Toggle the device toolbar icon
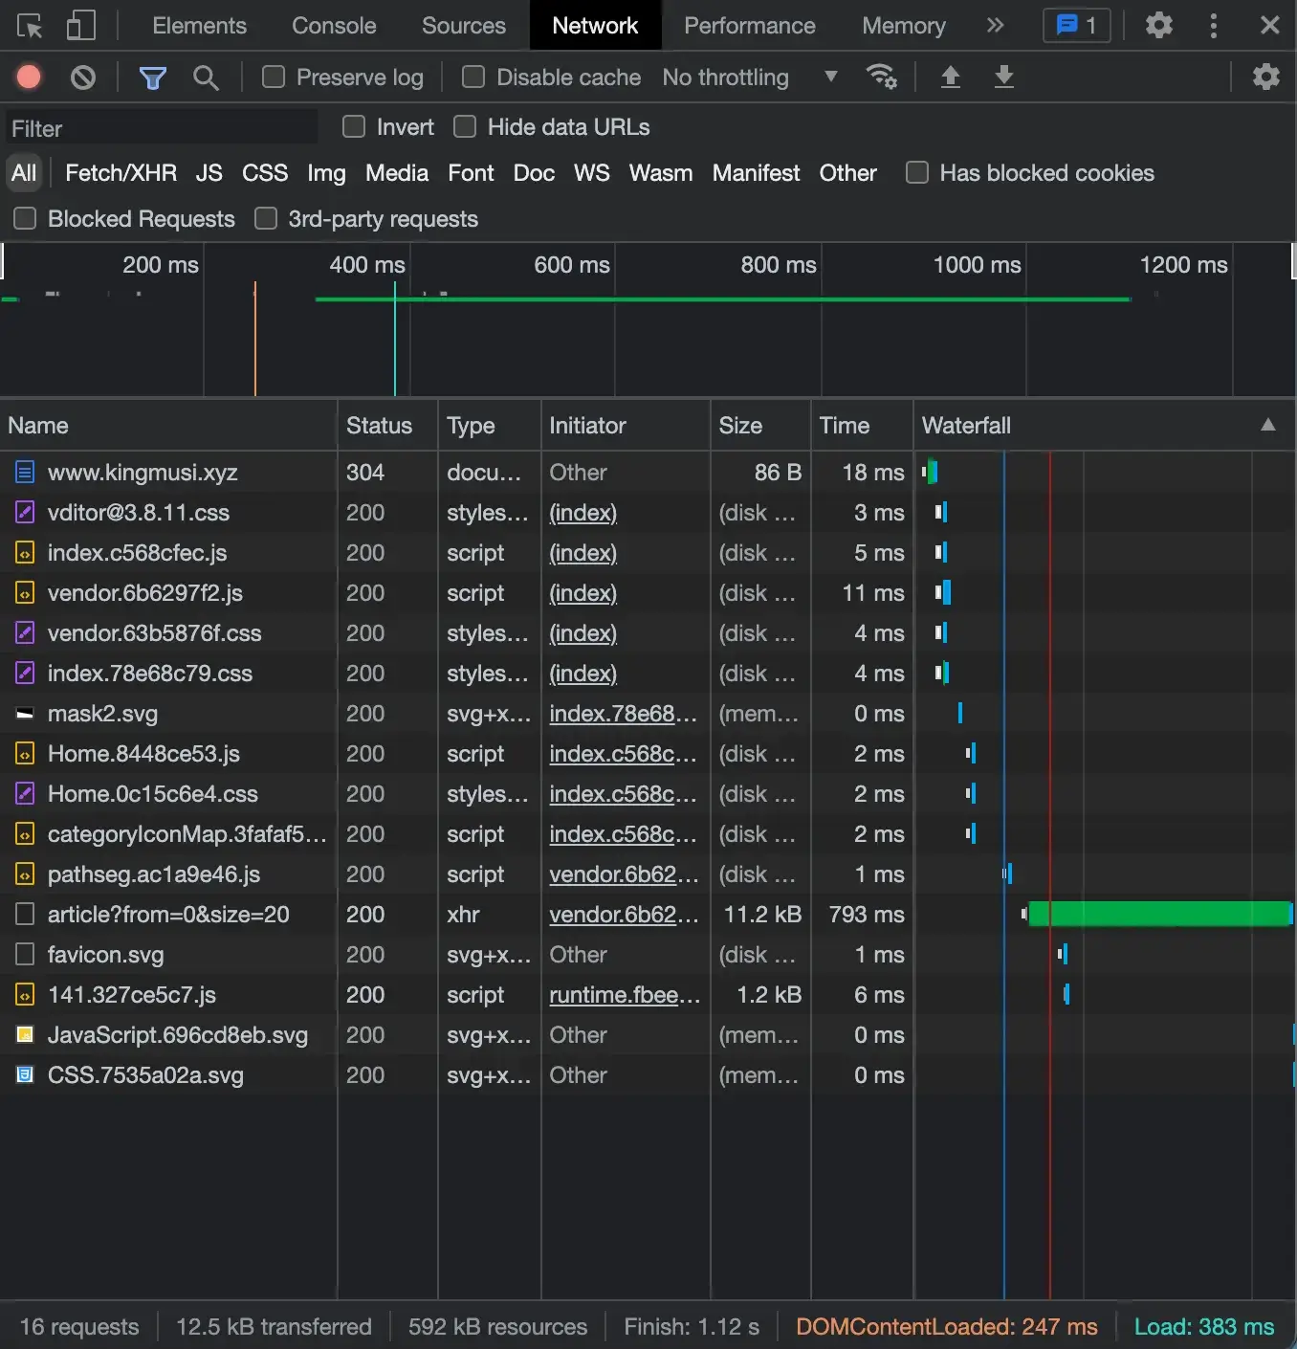 pos(81,26)
